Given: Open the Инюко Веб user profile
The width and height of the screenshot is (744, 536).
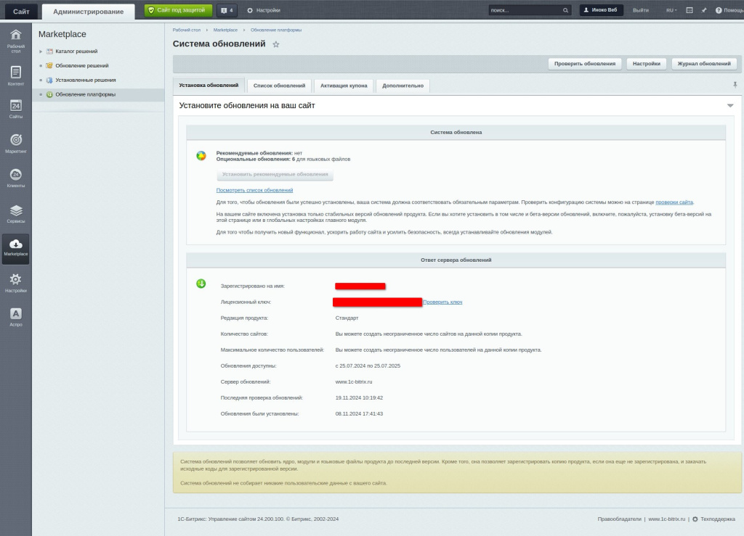Looking at the screenshot, I should click(601, 10).
